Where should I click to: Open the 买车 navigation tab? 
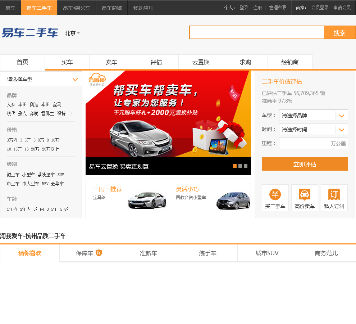[67, 62]
